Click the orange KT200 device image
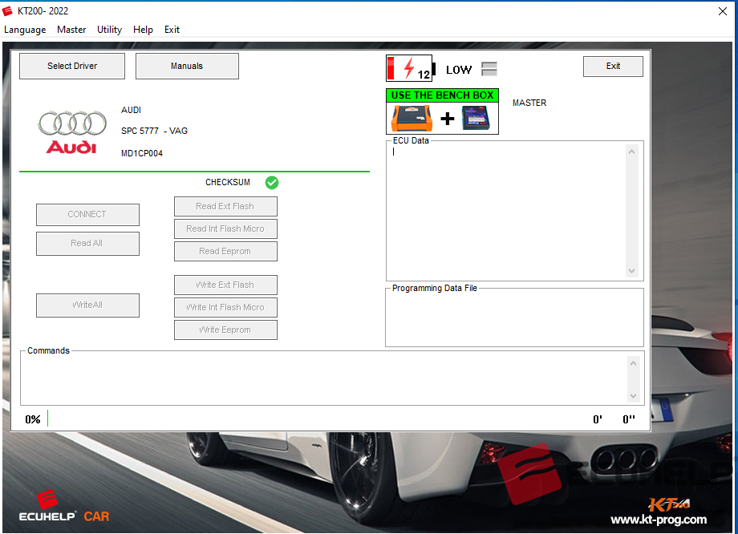 [412, 118]
